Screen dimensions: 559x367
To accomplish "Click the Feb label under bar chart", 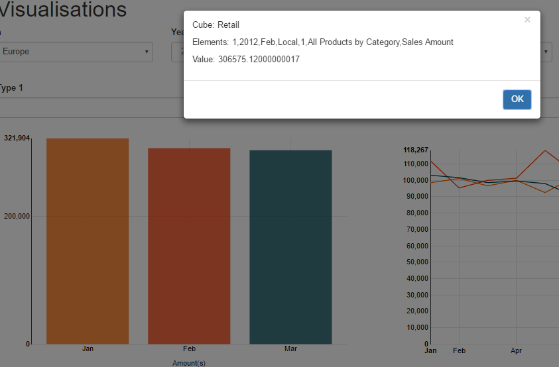I will pos(189,348).
